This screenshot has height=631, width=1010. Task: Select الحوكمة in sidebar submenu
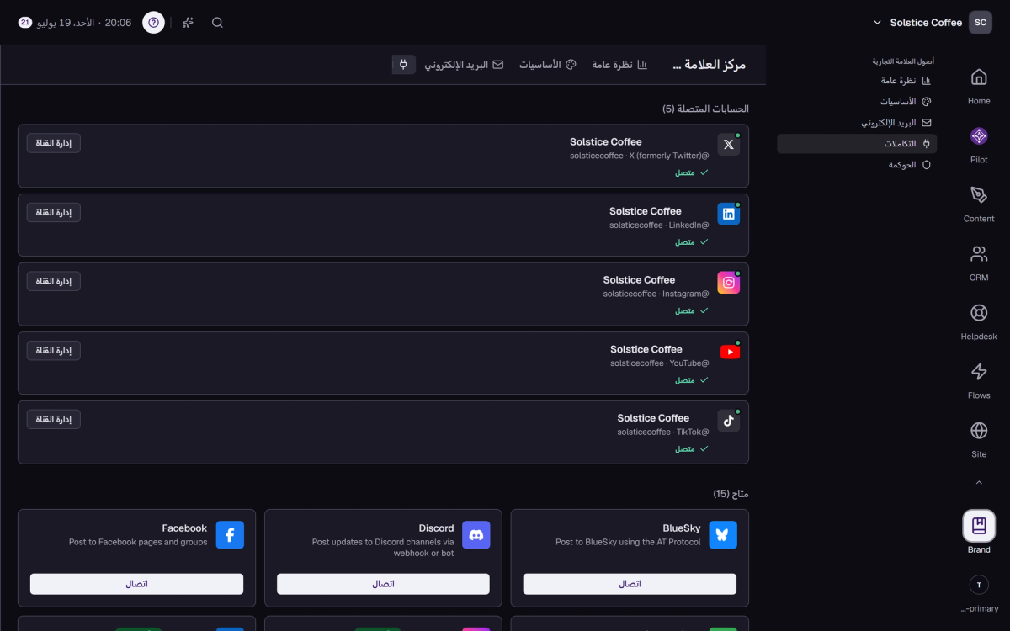tap(909, 165)
